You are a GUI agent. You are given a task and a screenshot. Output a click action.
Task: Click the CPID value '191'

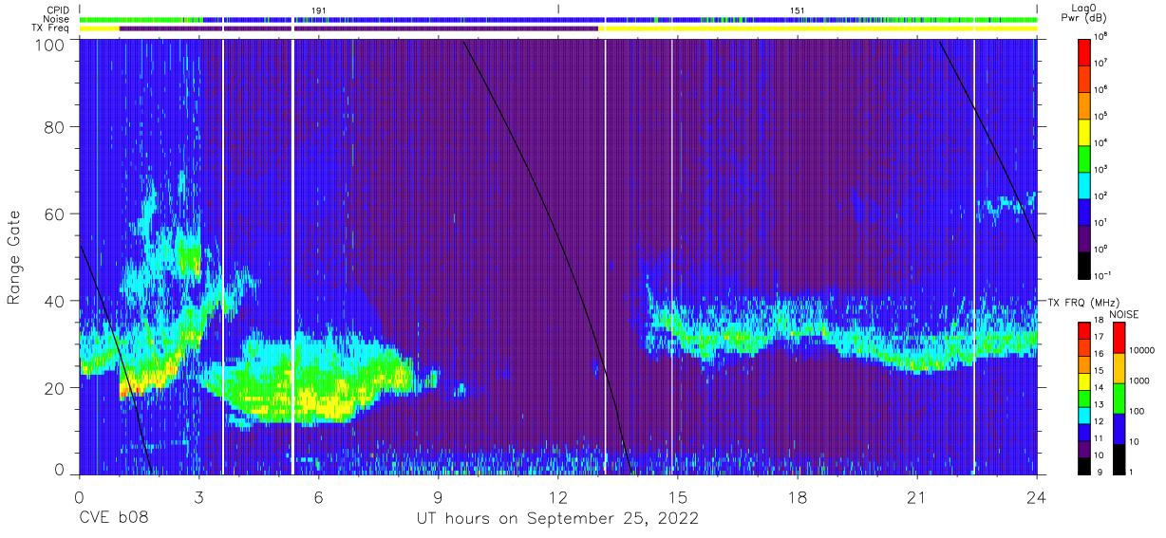point(319,9)
